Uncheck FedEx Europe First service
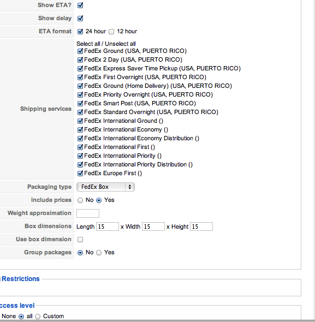Image resolution: width=315 pixels, height=322 pixels. [x=80, y=174]
